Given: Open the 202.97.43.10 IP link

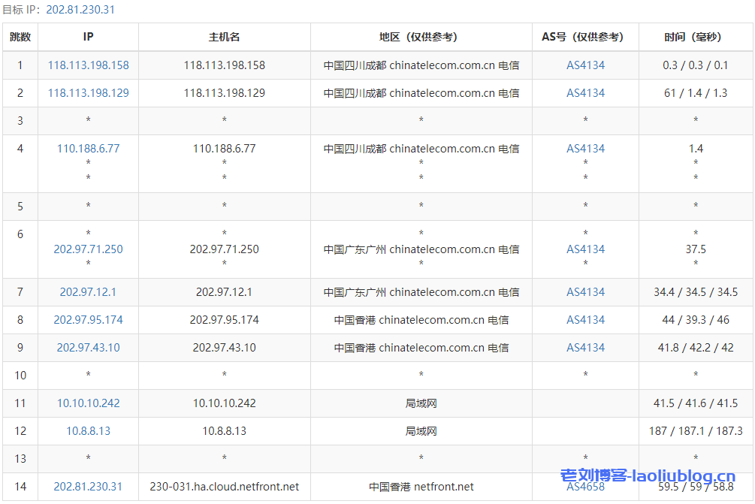Looking at the screenshot, I should (x=88, y=347).
